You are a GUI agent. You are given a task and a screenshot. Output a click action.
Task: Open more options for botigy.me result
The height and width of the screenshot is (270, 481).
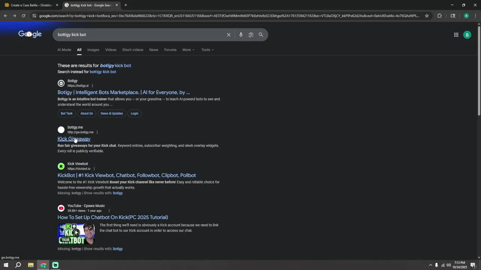(x=97, y=132)
